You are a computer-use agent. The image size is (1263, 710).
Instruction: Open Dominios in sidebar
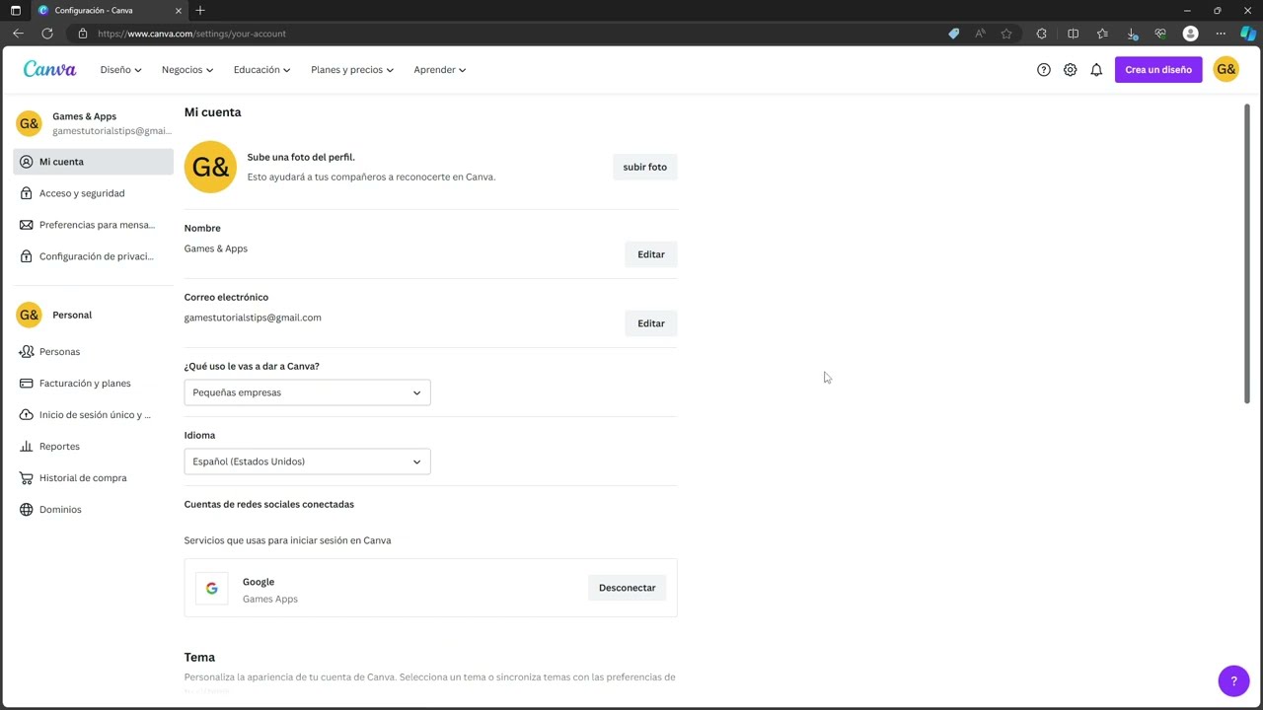click(x=94, y=509)
